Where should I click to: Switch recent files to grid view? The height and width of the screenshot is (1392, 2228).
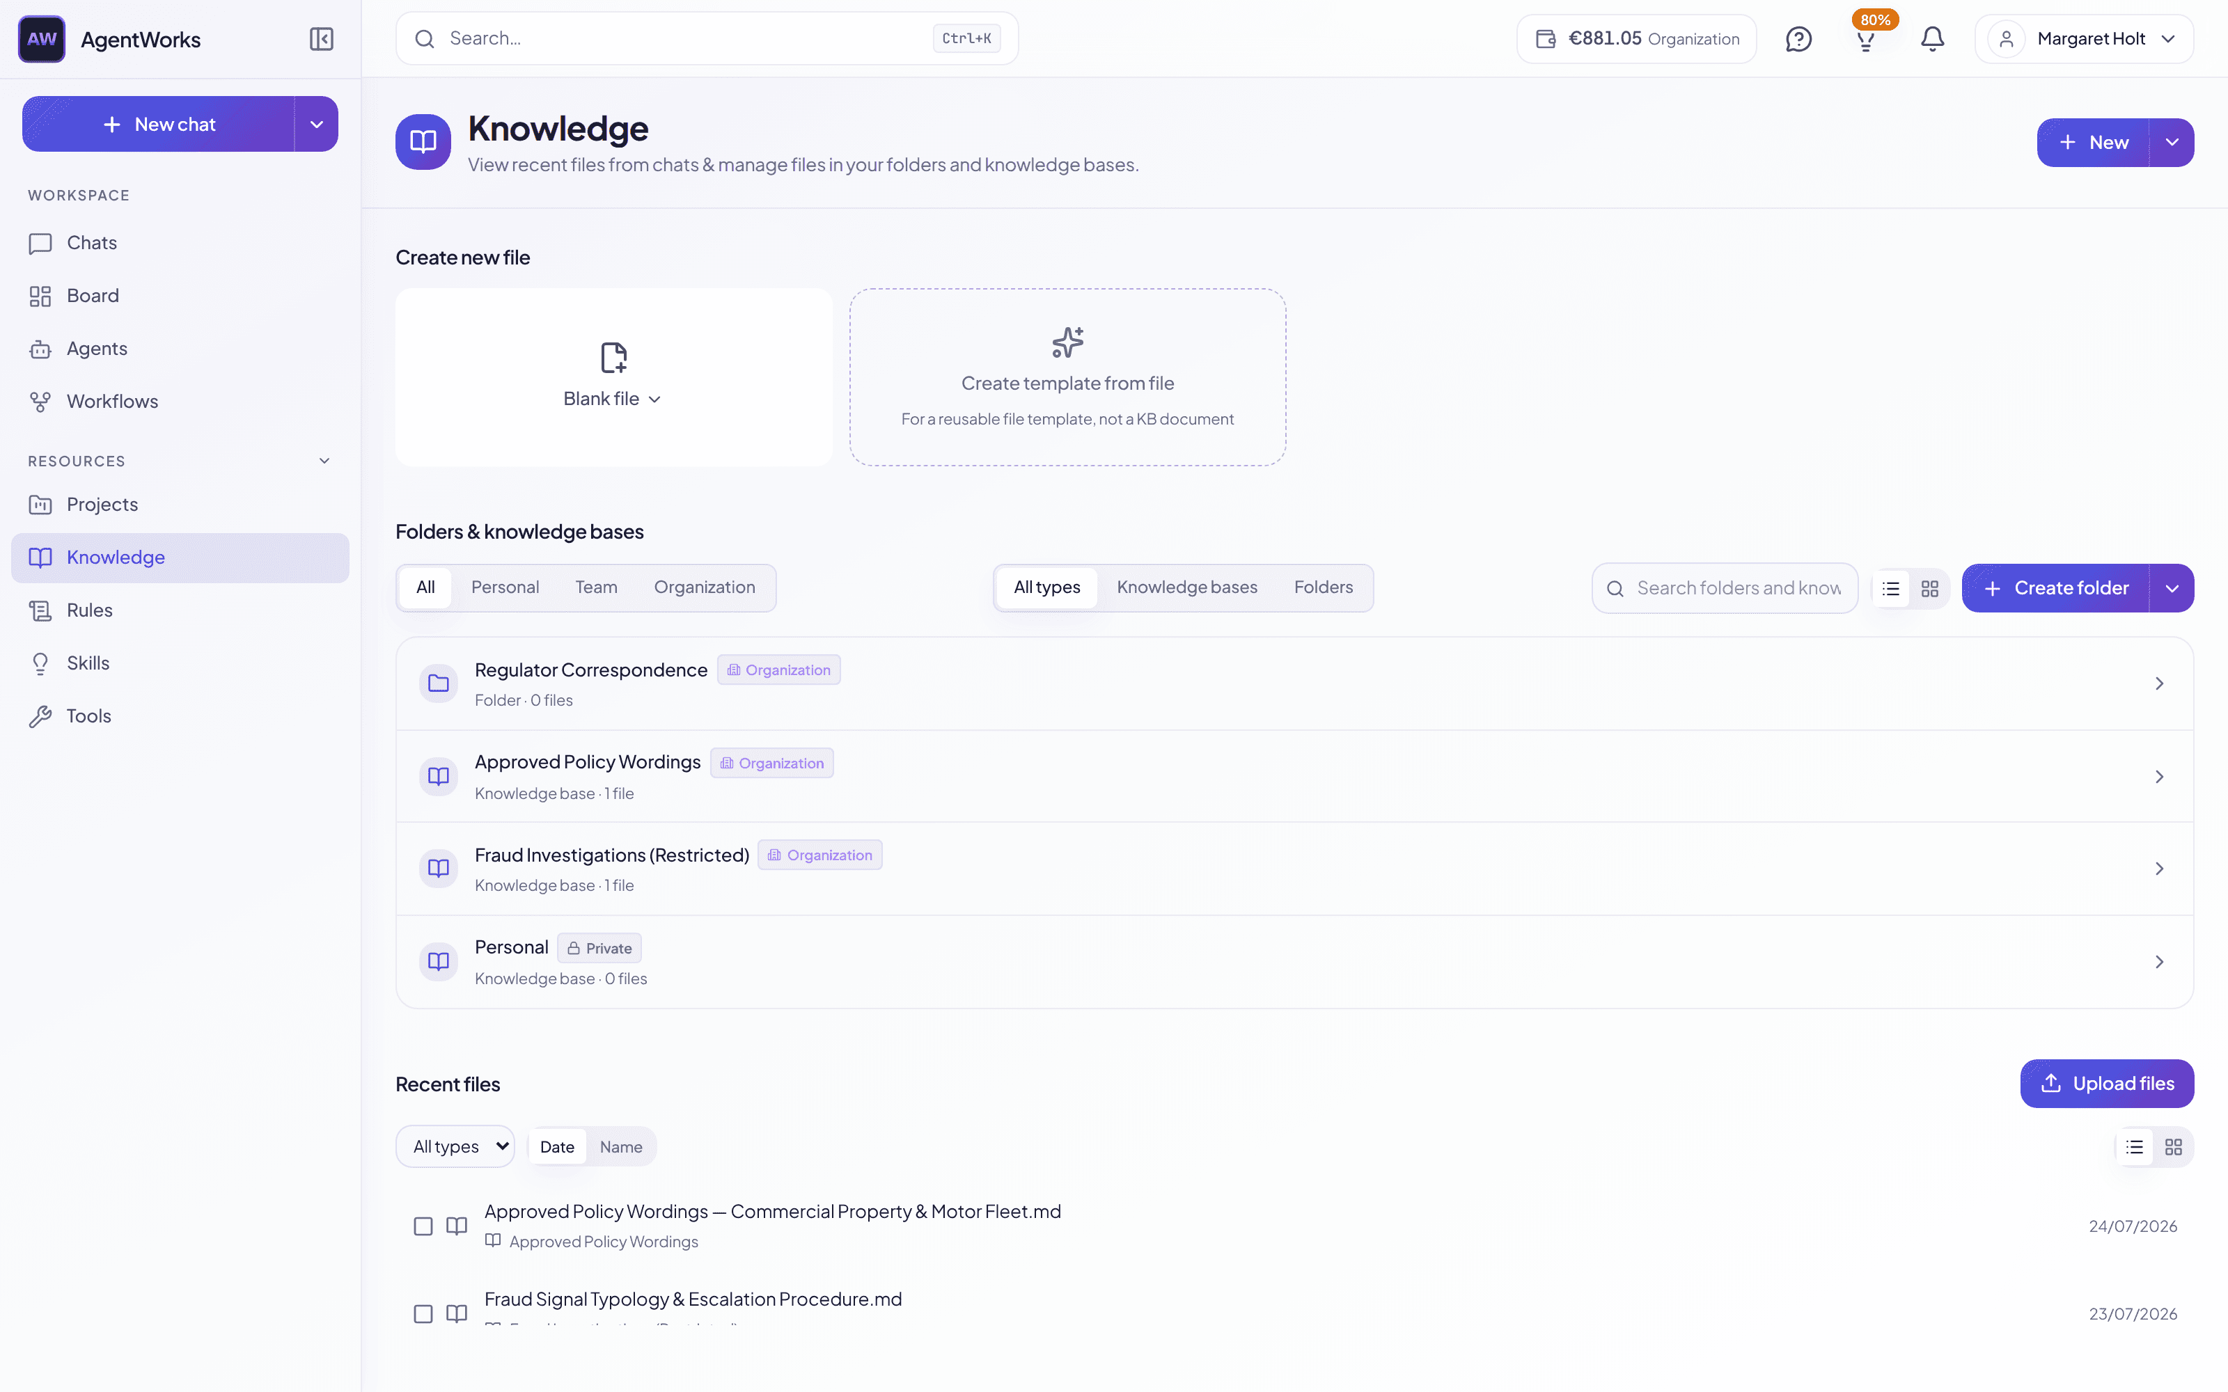tap(2173, 1147)
